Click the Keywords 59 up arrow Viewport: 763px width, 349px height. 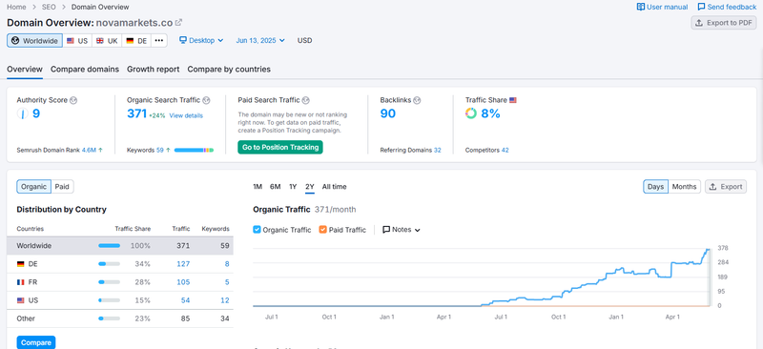pyautogui.click(x=168, y=151)
